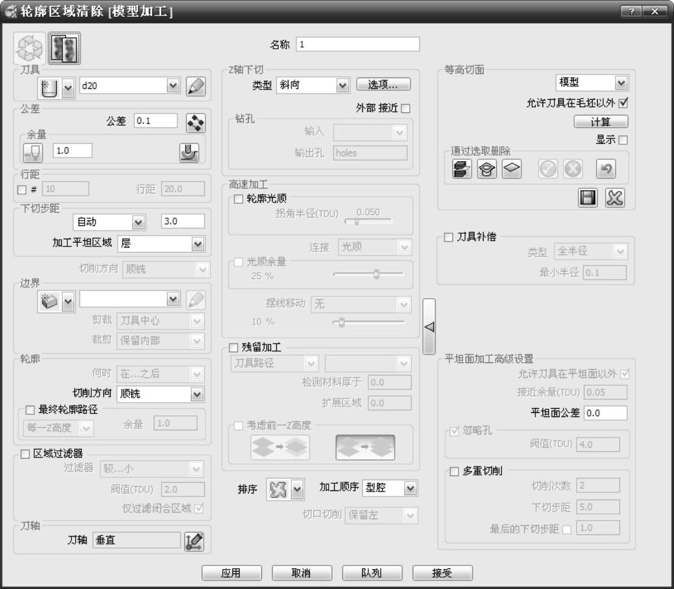
Task: Click the 接受 button at the bottom
Action: [x=443, y=573]
